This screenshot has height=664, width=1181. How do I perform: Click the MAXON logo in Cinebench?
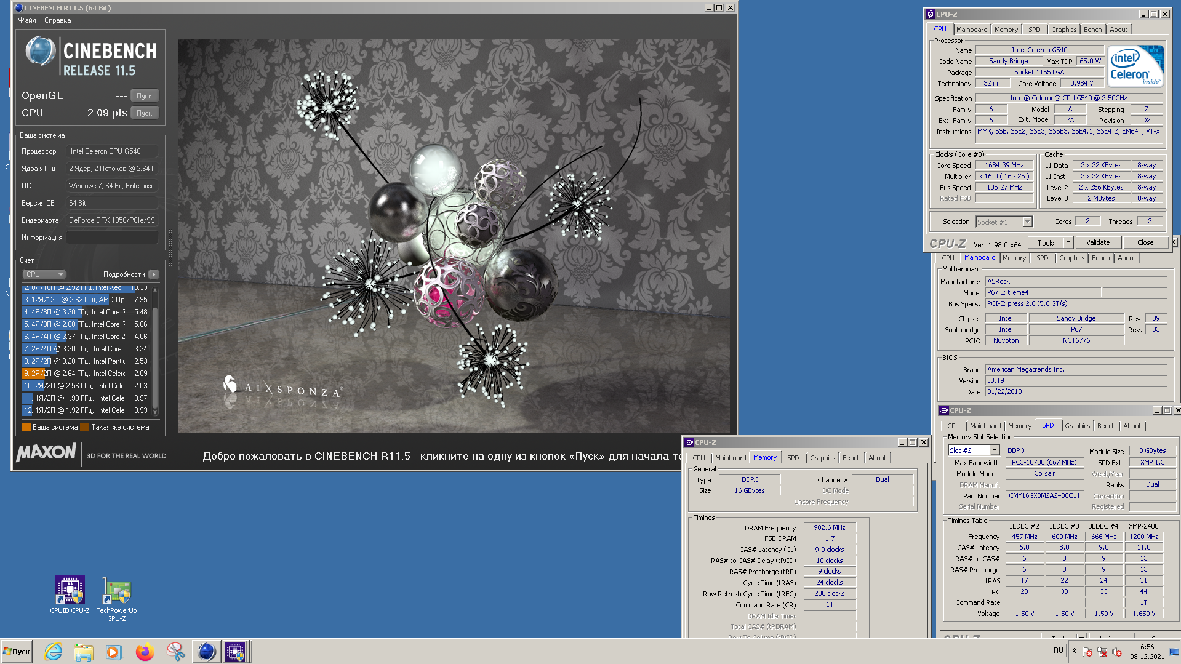pyautogui.click(x=46, y=453)
